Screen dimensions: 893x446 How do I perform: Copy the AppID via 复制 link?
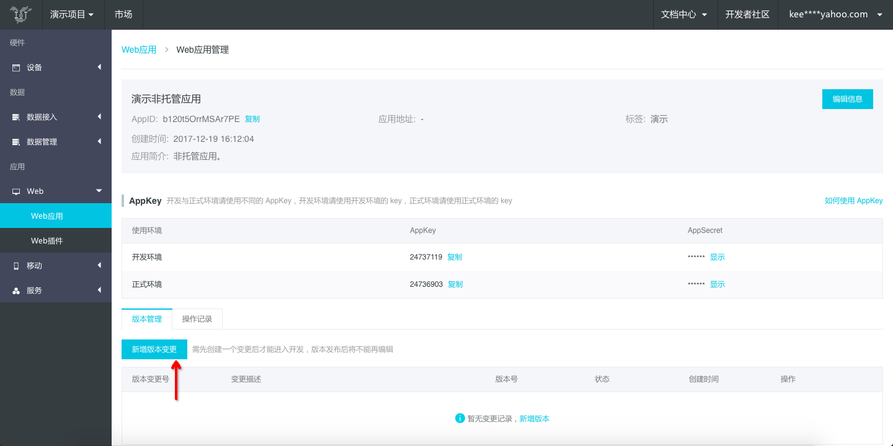tap(252, 119)
